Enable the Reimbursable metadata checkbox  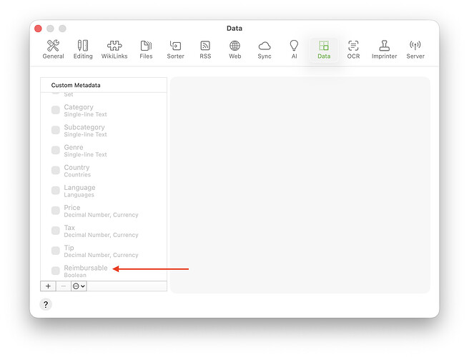[x=56, y=271]
